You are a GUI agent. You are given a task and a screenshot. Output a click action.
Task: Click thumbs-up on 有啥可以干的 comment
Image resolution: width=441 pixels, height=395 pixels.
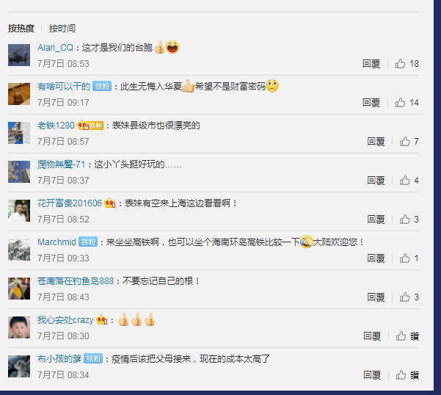coord(400,102)
